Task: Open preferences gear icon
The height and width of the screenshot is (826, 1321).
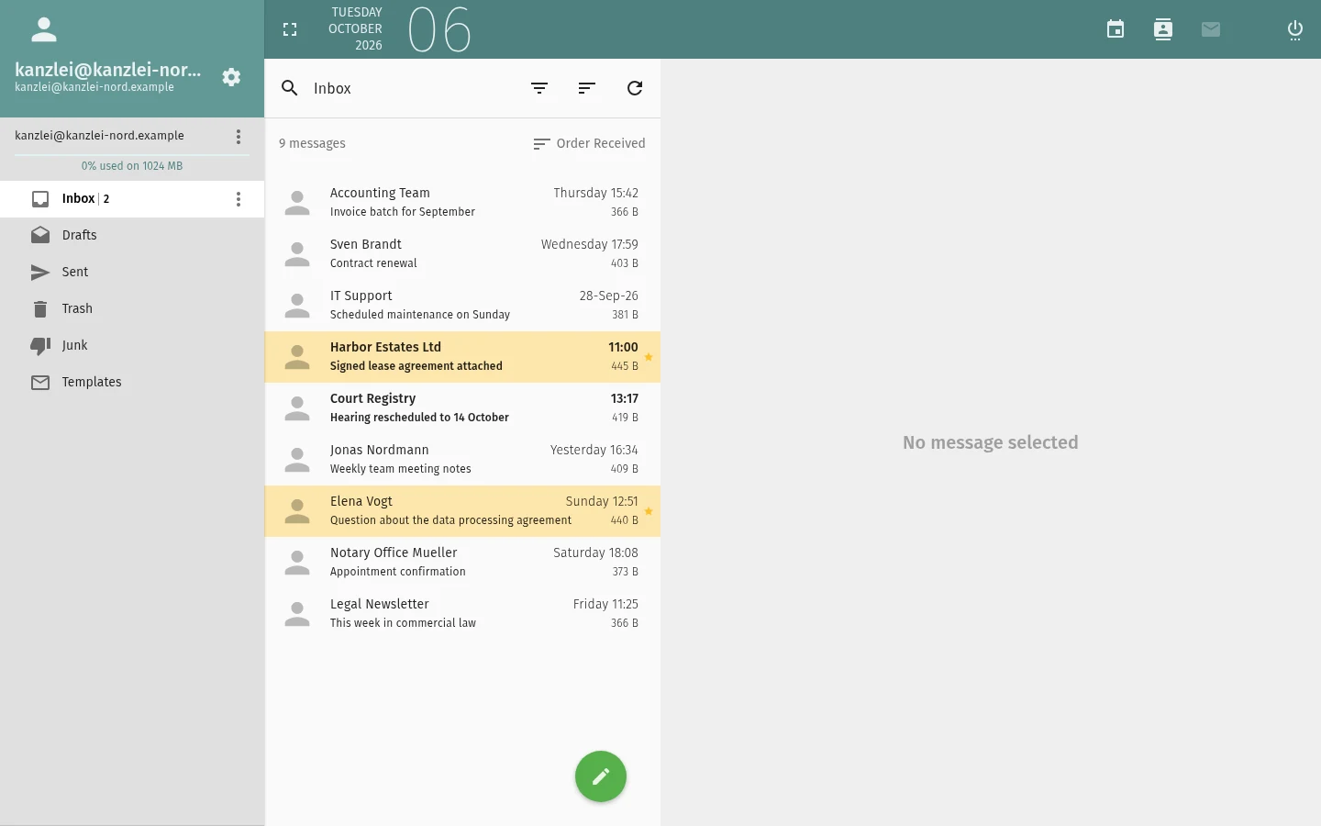Action: [x=231, y=77]
